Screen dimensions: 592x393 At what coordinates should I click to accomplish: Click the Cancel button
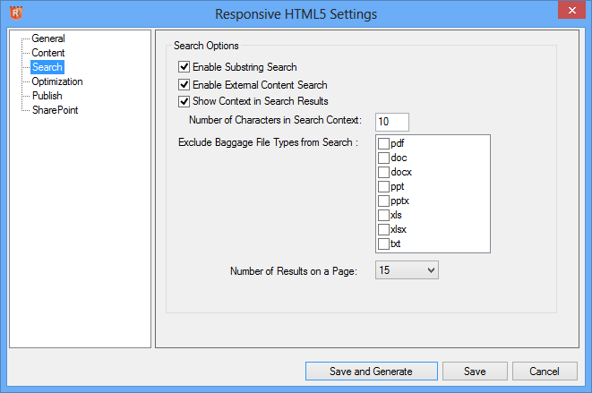tap(545, 371)
